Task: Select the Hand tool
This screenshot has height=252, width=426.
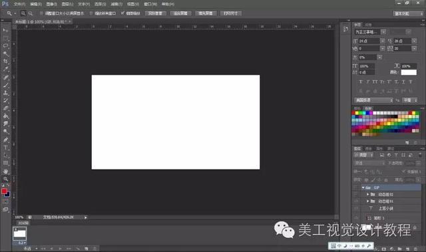Action: coord(5,172)
